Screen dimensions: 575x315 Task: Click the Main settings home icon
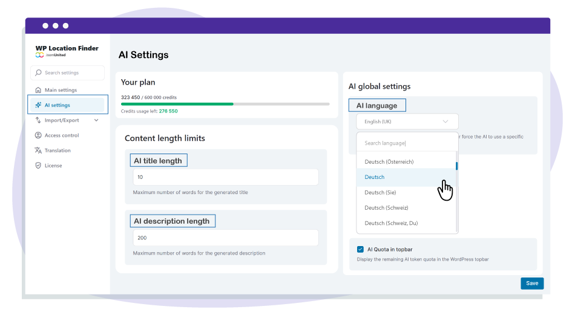pos(38,90)
